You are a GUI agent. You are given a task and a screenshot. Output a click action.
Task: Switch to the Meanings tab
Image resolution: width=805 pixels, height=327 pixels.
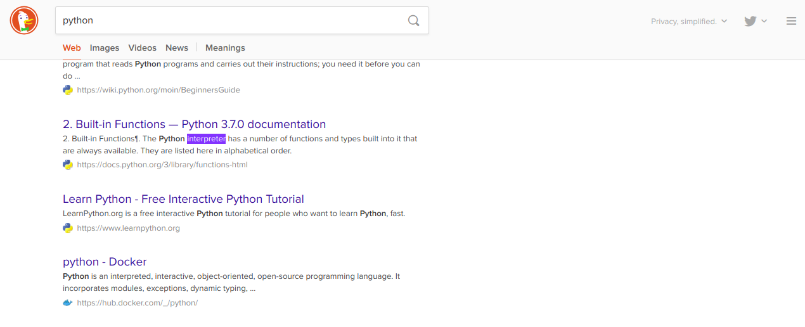pyautogui.click(x=225, y=48)
